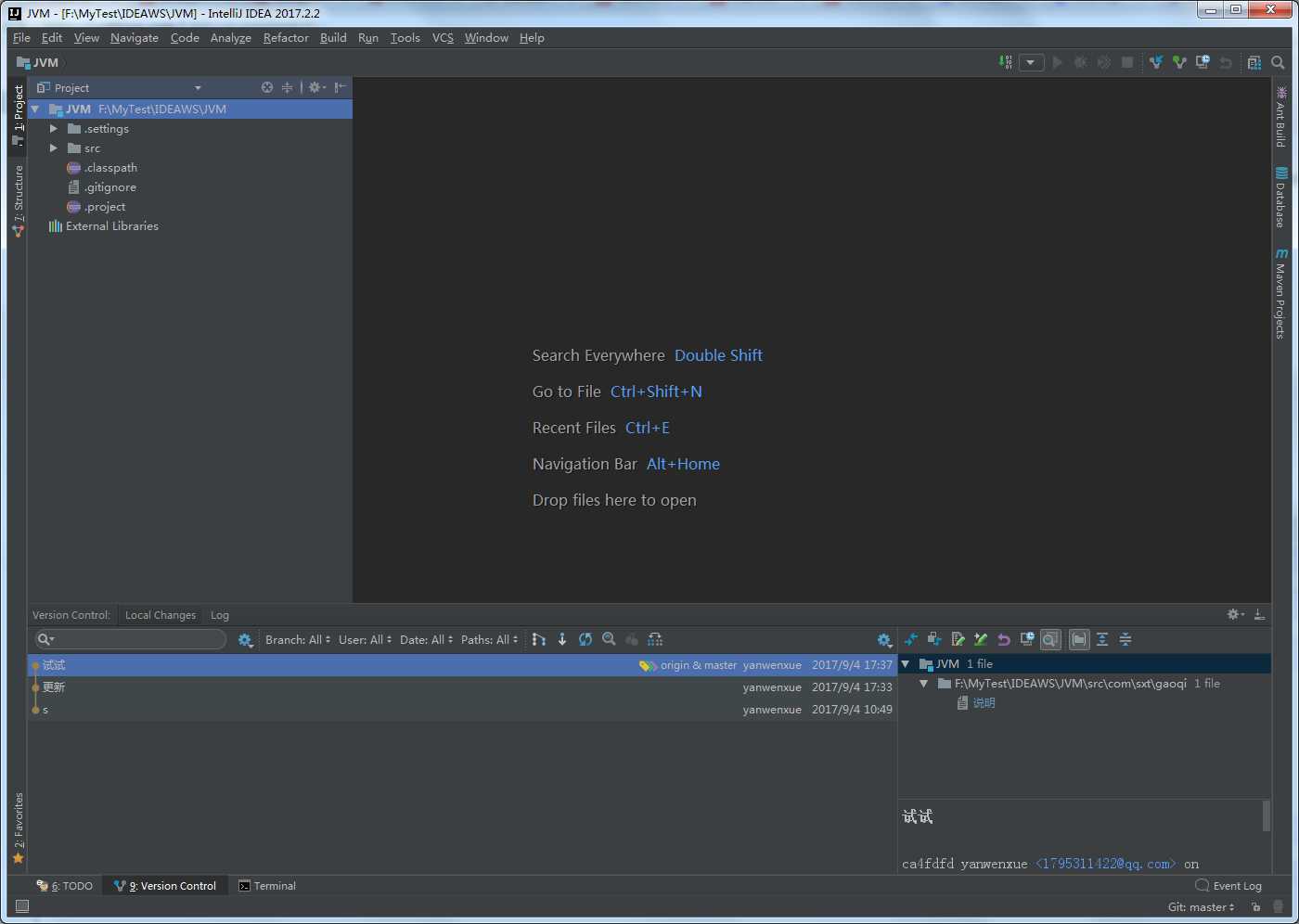Toggle the Preview Diff magnifier button
The width and height of the screenshot is (1299, 924).
tap(1050, 639)
